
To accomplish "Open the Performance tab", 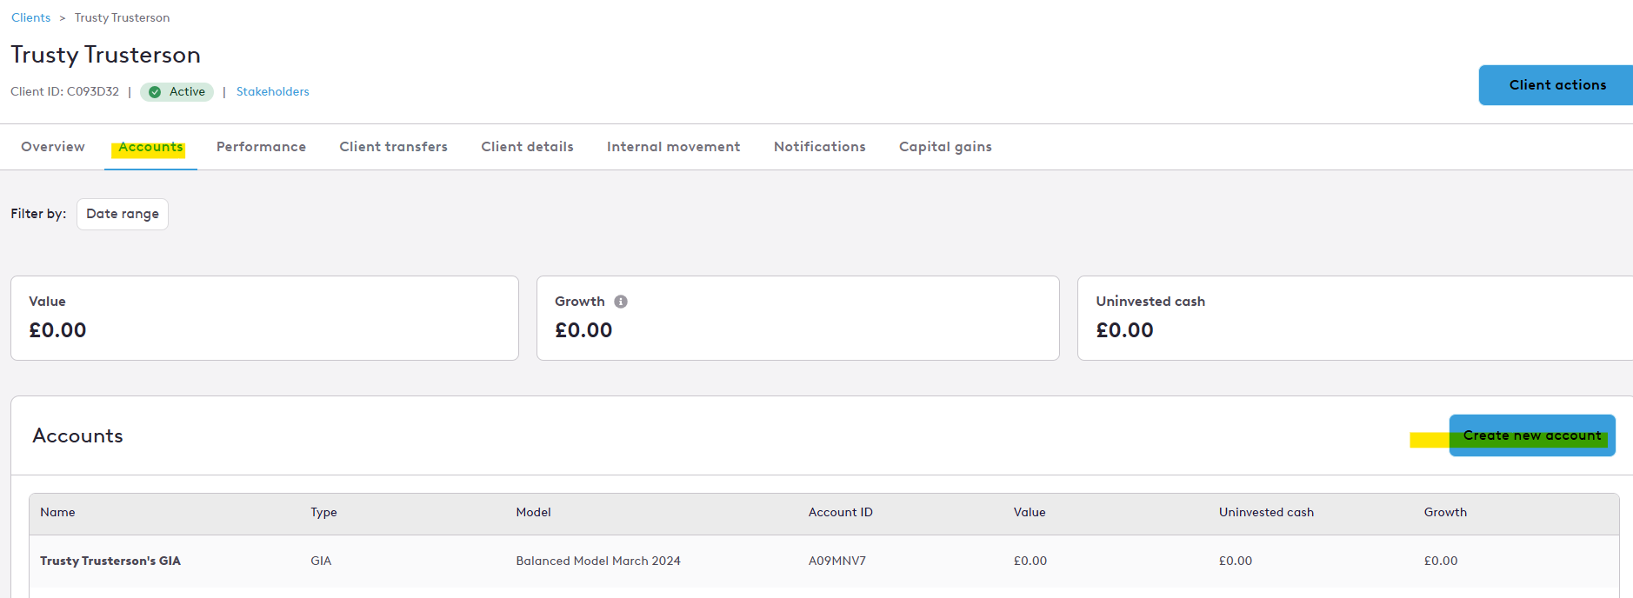I will [261, 147].
